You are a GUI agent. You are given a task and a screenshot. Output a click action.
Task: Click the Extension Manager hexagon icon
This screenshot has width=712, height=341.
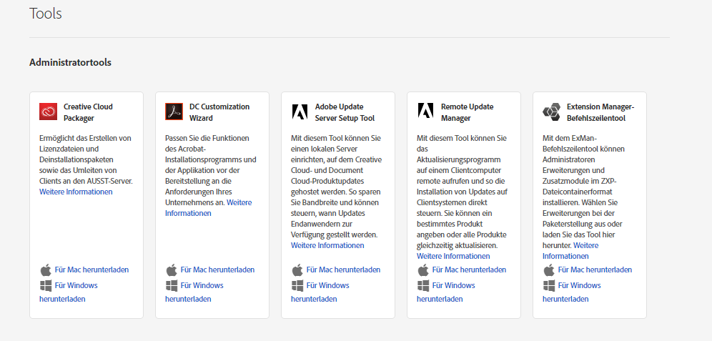551,112
